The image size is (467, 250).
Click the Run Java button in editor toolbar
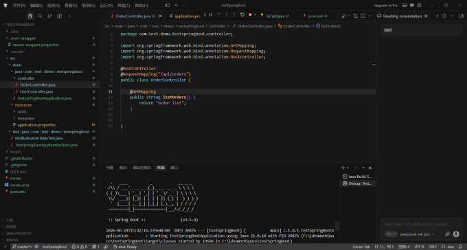tap(343, 16)
